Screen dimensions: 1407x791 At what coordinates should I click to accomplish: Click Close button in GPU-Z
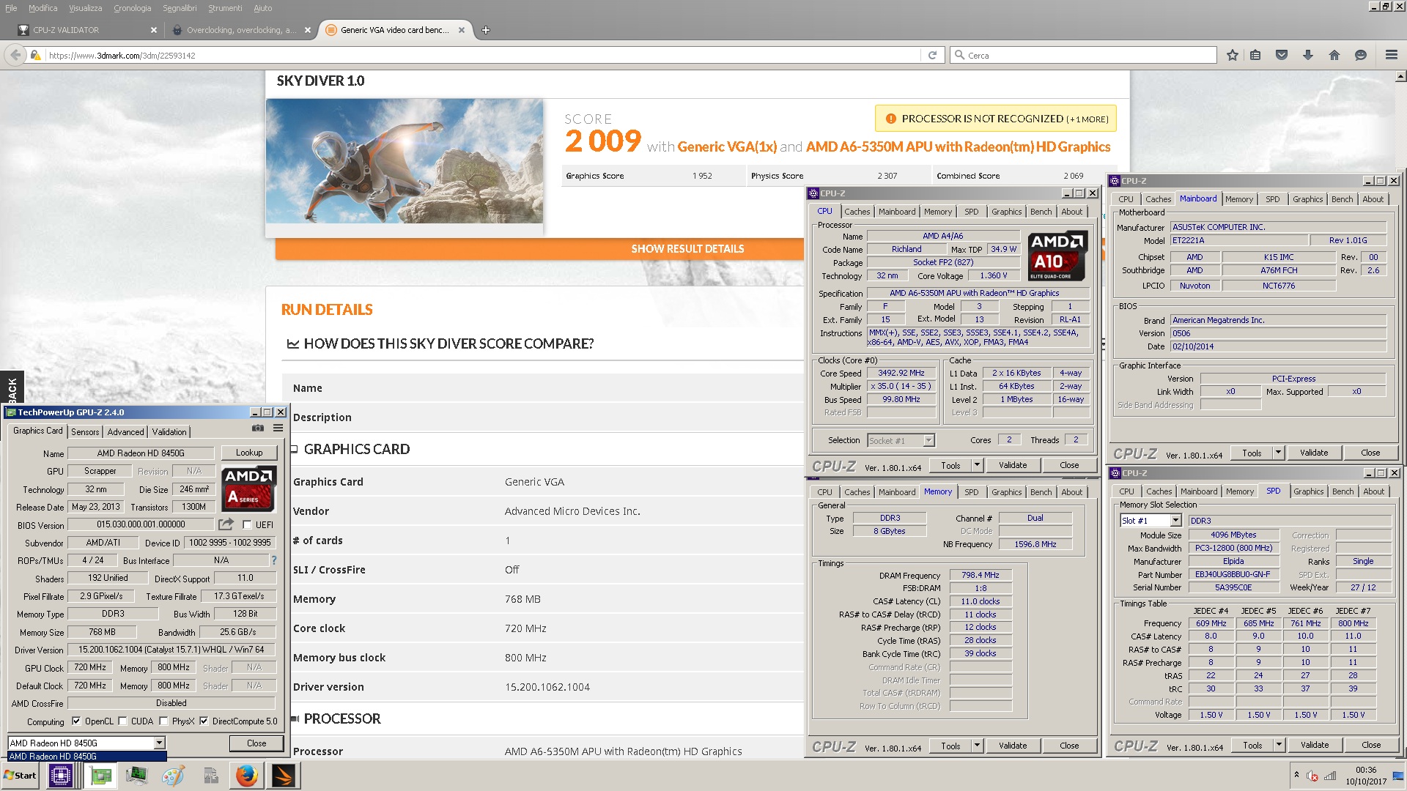click(x=256, y=743)
